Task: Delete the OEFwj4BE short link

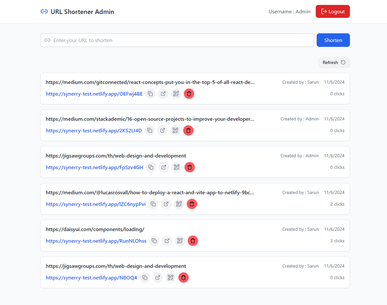Action: click(189, 94)
